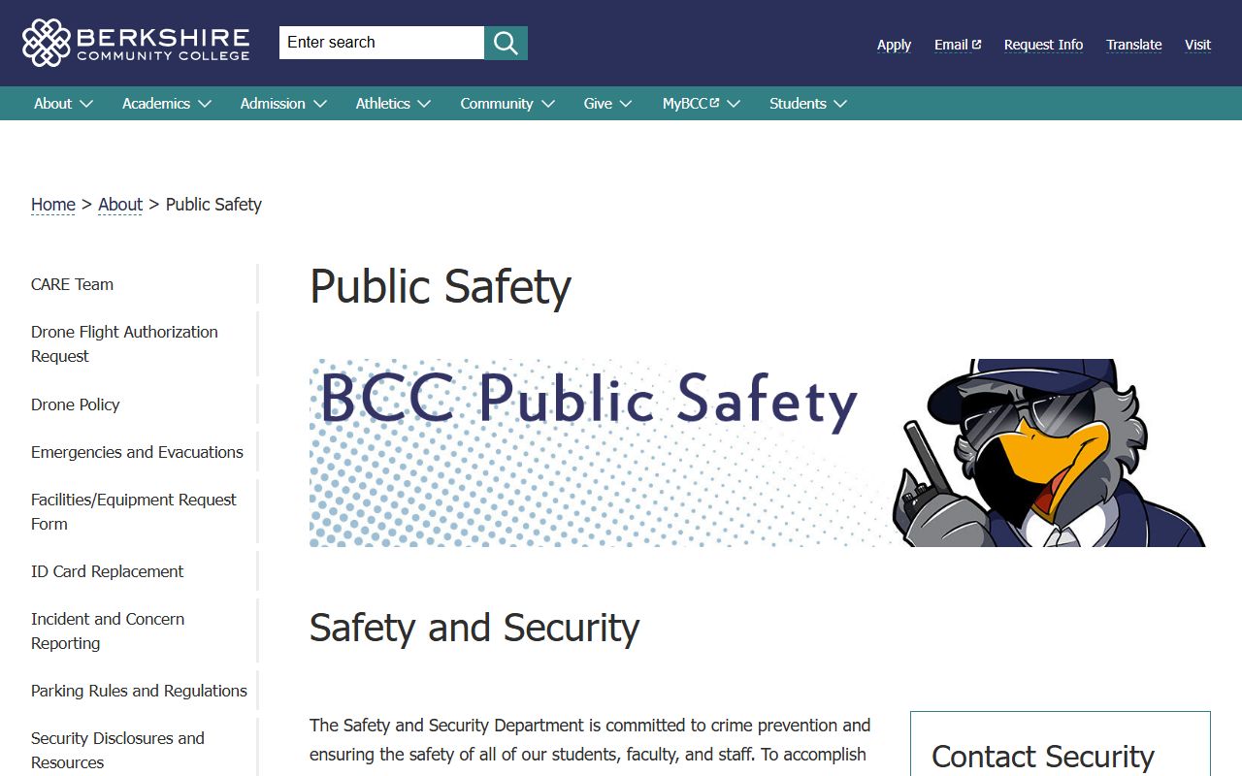The width and height of the screenshot is (1242, 776).
Task: Open the Students nav item
Action: click(798, 104)
